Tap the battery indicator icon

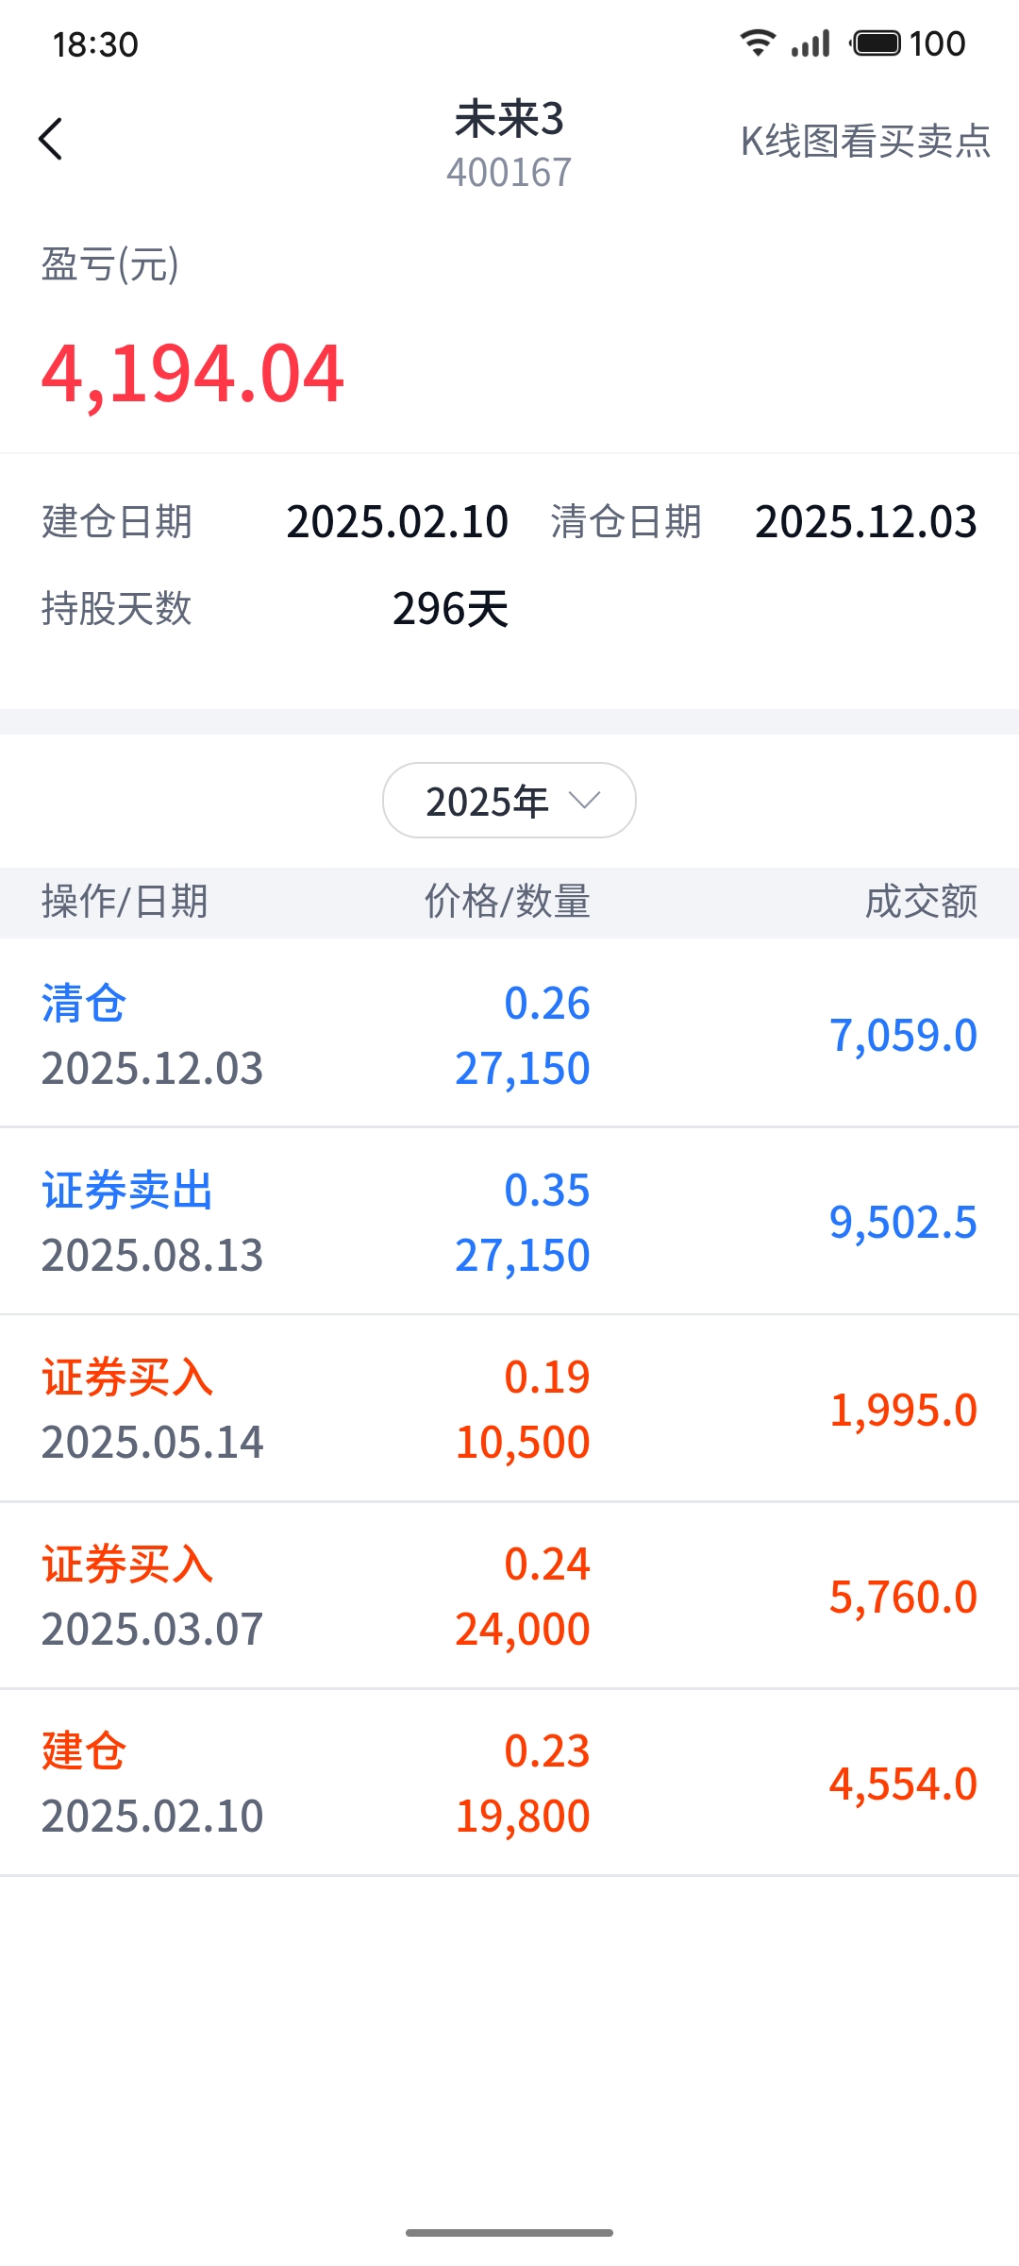coord(877,43)
